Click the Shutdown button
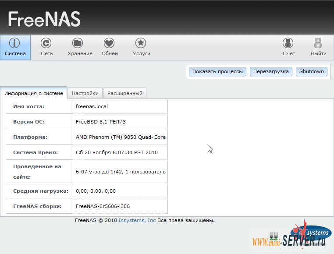334x254 pixels. click(311, 71)
